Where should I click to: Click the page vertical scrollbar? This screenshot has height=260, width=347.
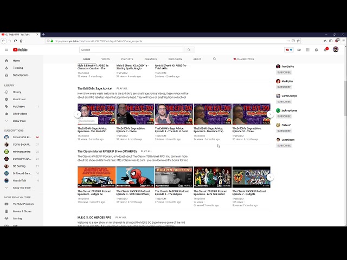(345, 98)
